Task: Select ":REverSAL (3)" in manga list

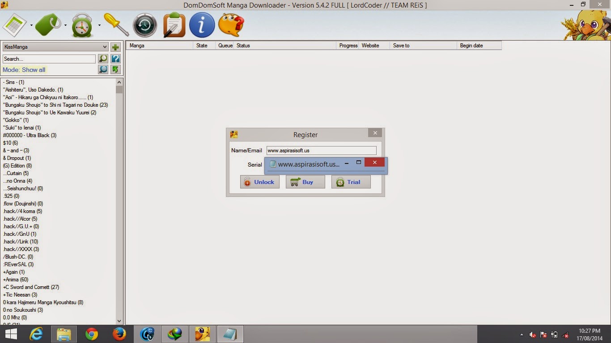Action: coord(18,264)
